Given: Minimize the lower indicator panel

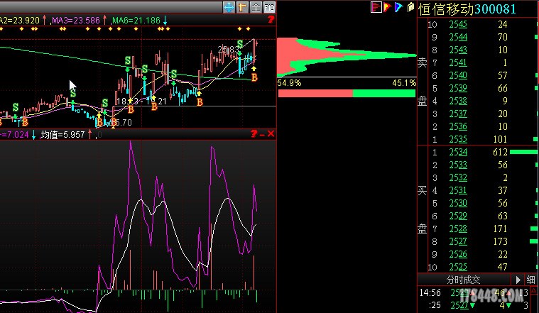Looking at the screenshot, I should point(261,133).
